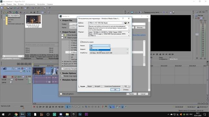The image size is (209, 117).
Task: Open the Insert menu
Action: tap(21, 4)
